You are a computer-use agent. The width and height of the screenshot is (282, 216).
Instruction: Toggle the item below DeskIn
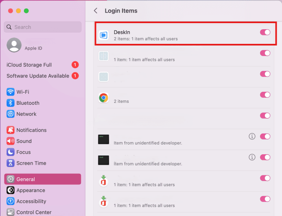[x=265, y=53]
